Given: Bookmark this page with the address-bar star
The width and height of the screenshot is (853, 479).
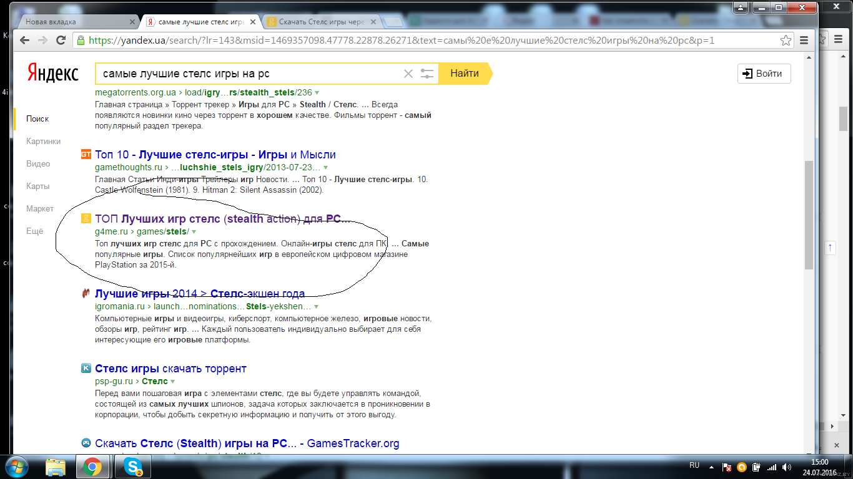Looking at the screenshot, I should pyautogui.click(x=786, y=41).
